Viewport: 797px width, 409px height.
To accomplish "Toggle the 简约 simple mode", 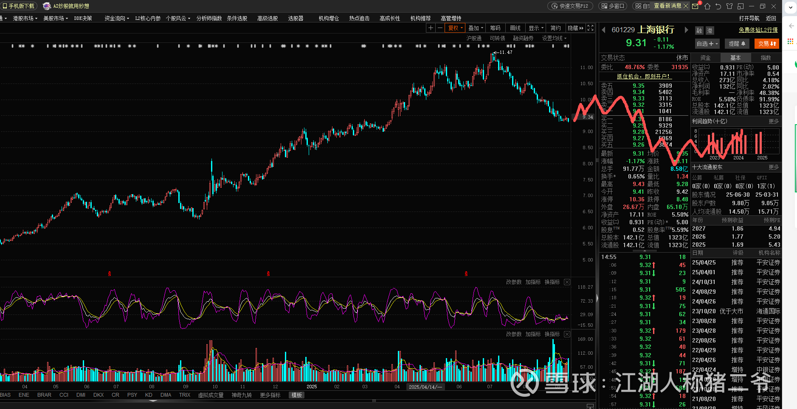I will pos(555,28).
